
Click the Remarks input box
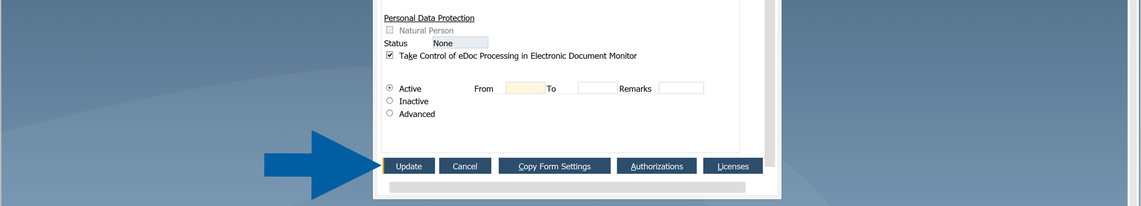pyautogui.click(x=681, y=88)
